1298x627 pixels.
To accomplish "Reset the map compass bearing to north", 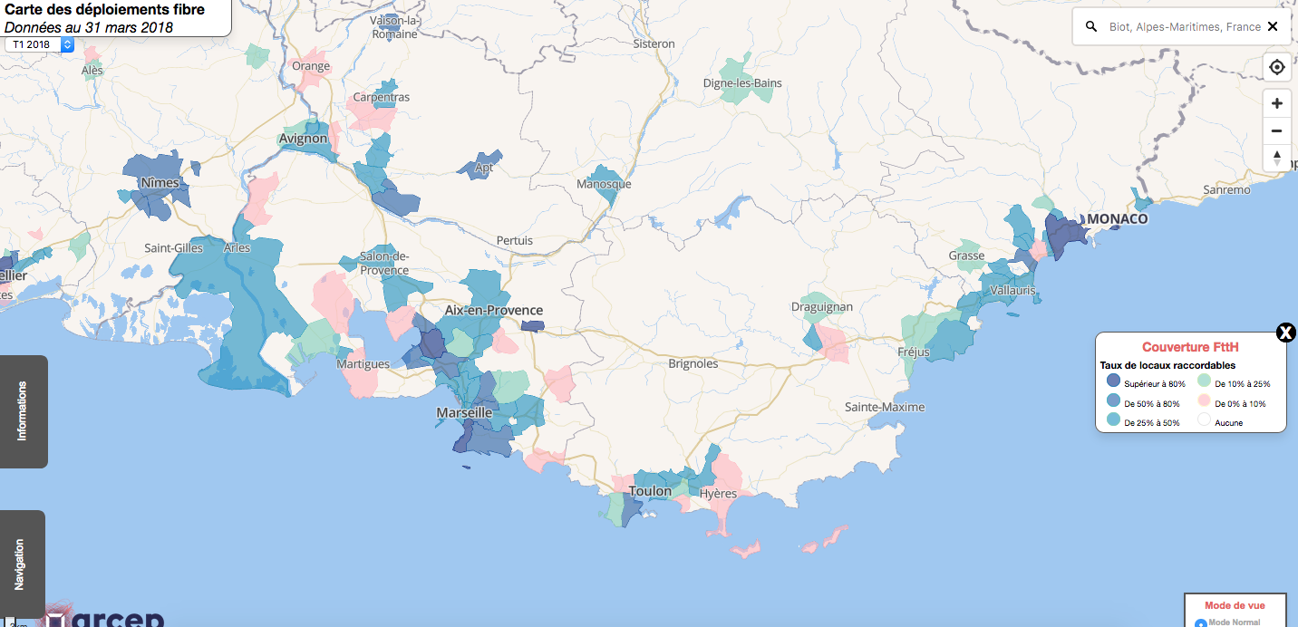I will pos(1277,158).
